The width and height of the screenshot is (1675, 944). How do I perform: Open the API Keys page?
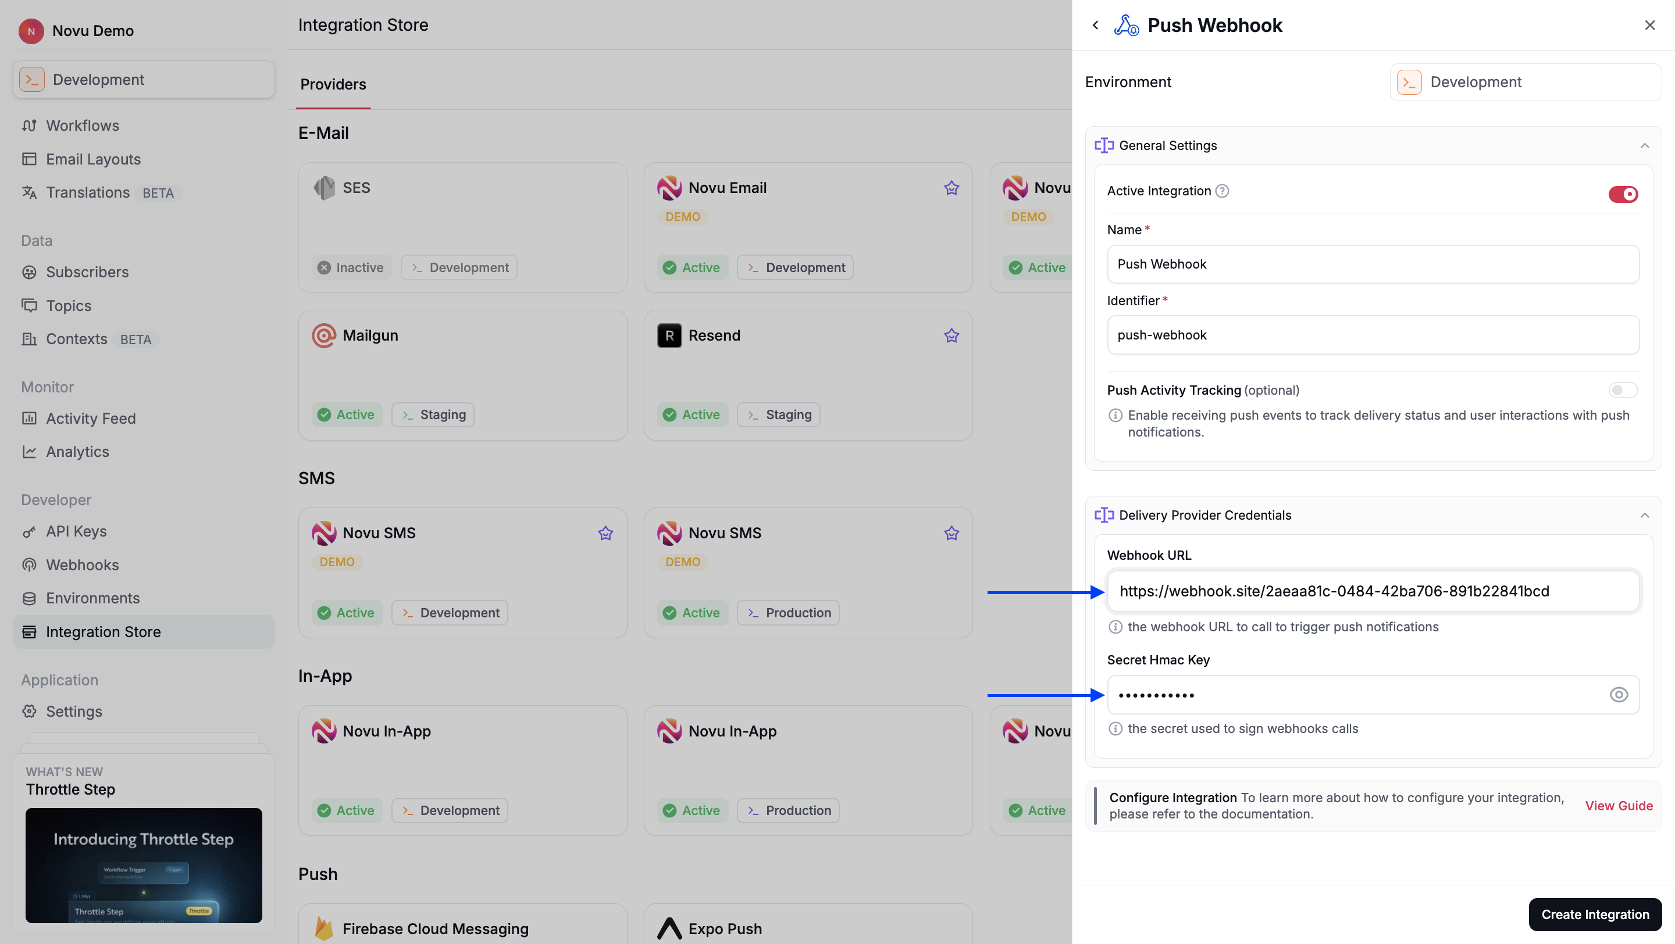tap(76, 531)
